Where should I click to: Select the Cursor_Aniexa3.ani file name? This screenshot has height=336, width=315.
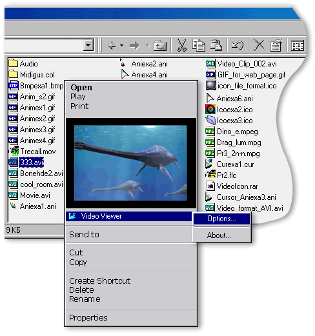pyautogui.click(x=247, y=197)
